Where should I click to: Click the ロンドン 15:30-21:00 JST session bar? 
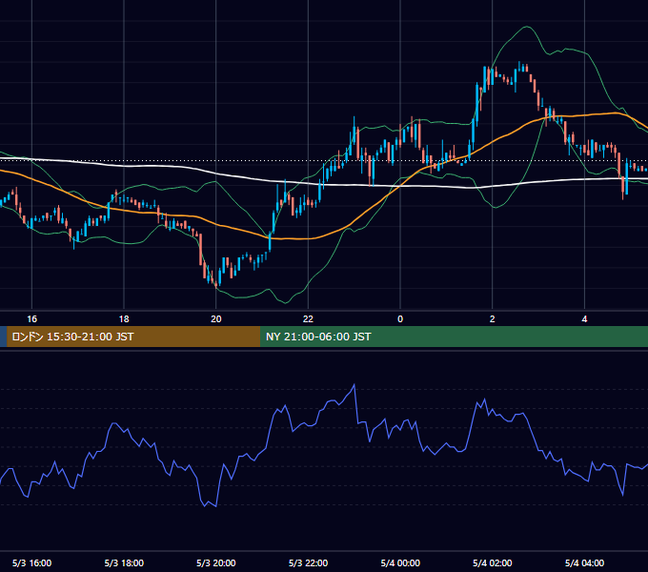133,337
